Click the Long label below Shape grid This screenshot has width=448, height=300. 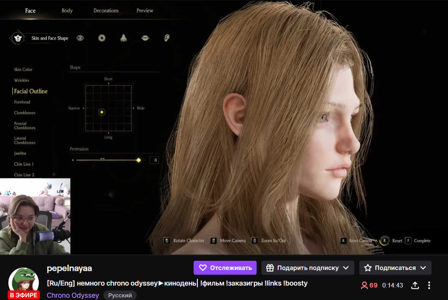(x=108, y=137)
